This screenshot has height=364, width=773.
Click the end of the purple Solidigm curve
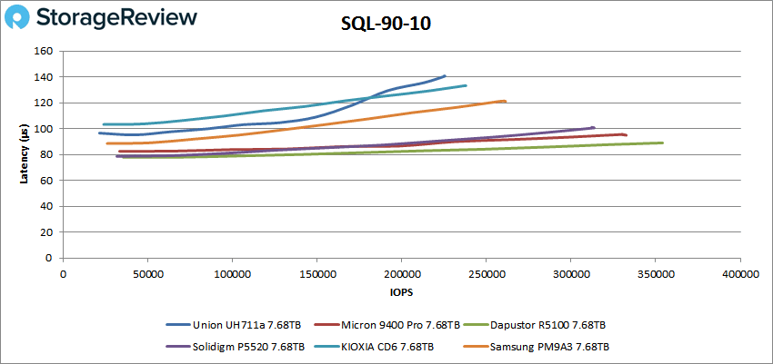(x=594, y=127)
